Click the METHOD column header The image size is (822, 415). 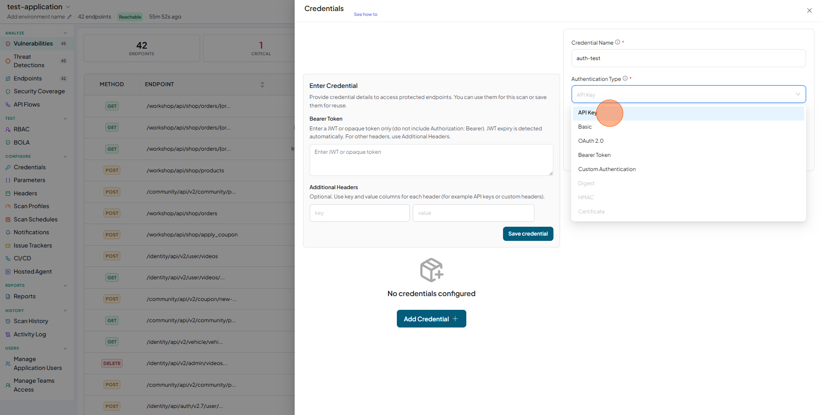(111, 84)
